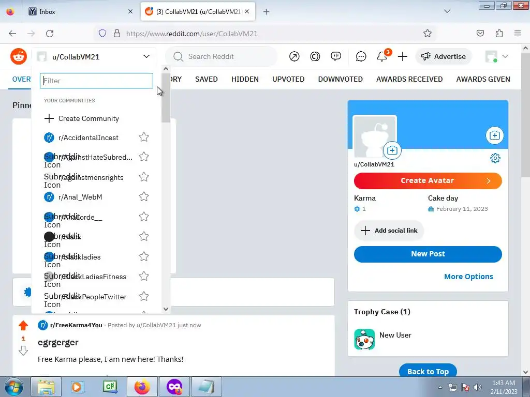The height and width of the screenshot is (397, 530).
Task: Favorite r/AccidentalIncest with its star
Action: point(144,137)
